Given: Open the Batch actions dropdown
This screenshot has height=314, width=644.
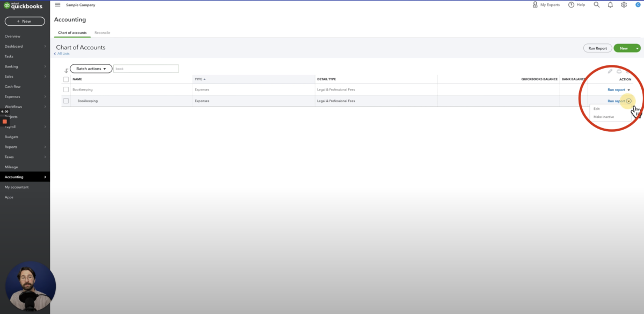Looking at the screenshot, I should point(91,69).
